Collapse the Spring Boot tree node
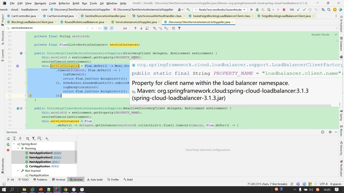 tap(14, 144)
